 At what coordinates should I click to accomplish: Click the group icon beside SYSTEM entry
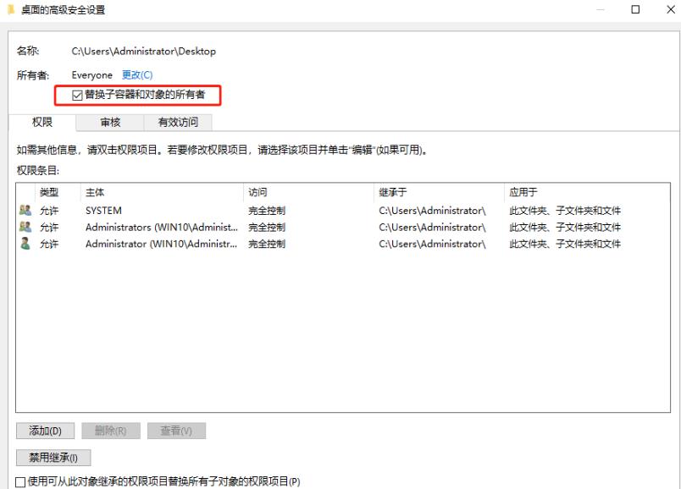point(24,210)
